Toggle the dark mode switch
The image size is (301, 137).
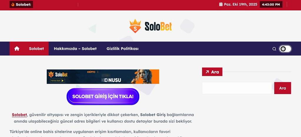pos(285,49)
